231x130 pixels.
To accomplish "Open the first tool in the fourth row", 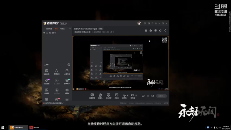I will pos(46,99).
